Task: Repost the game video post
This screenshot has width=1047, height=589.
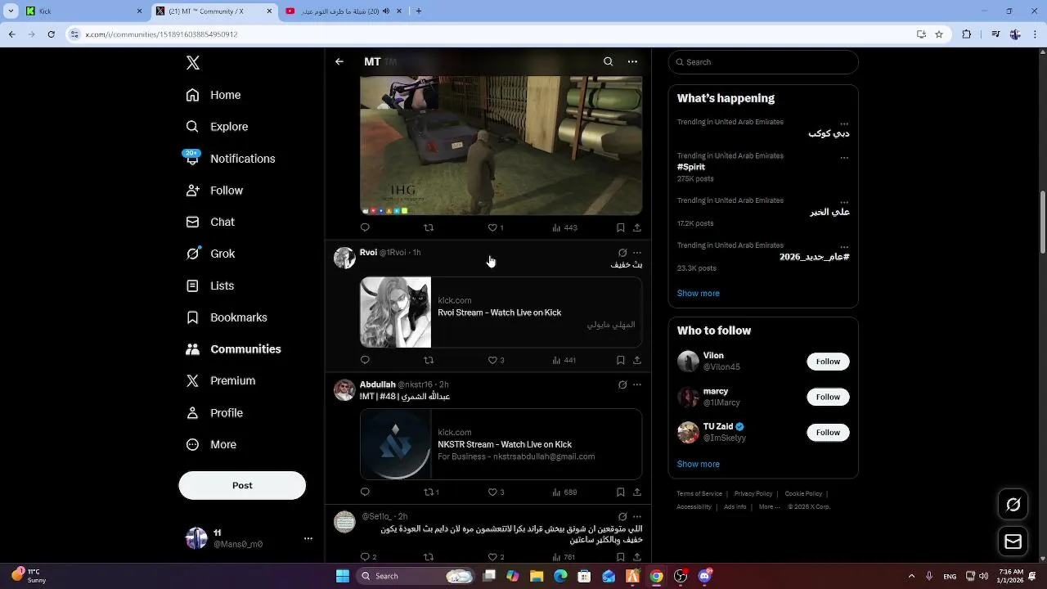Action: (429, 228)
